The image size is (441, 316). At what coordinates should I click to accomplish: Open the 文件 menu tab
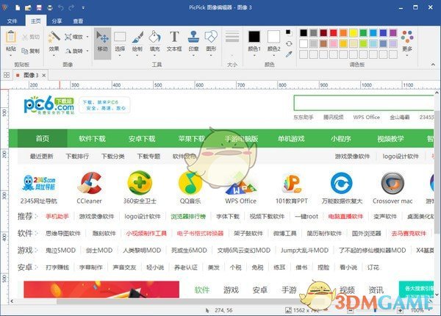[x=12, y=21]
